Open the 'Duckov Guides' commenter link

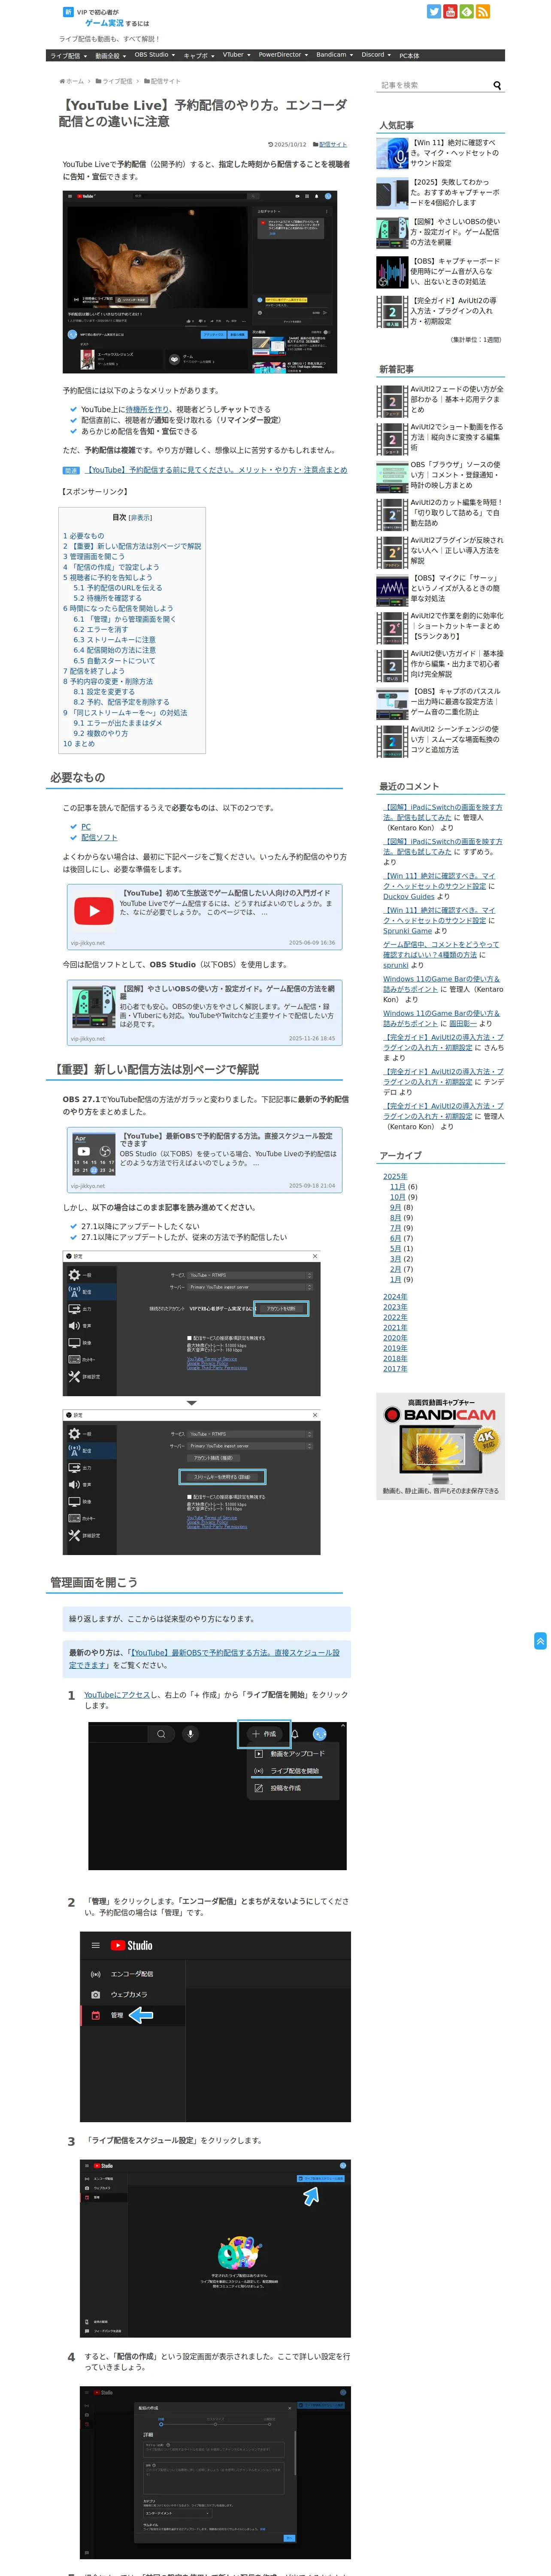point(409,896)
